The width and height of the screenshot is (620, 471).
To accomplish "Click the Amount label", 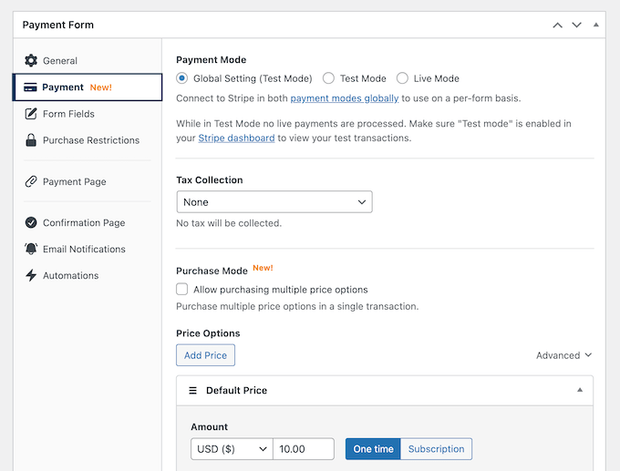I will pos(209,426).
